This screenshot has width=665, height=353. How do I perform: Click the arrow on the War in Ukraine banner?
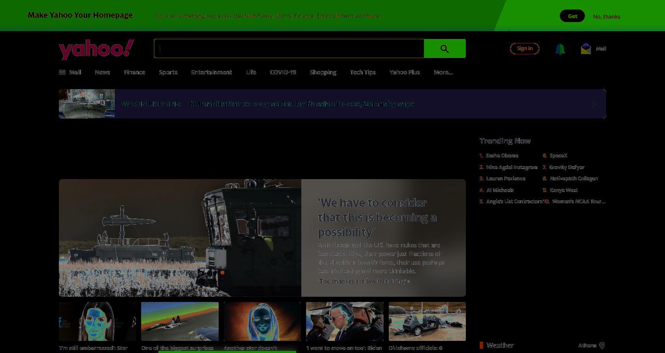tap(594, 104)
